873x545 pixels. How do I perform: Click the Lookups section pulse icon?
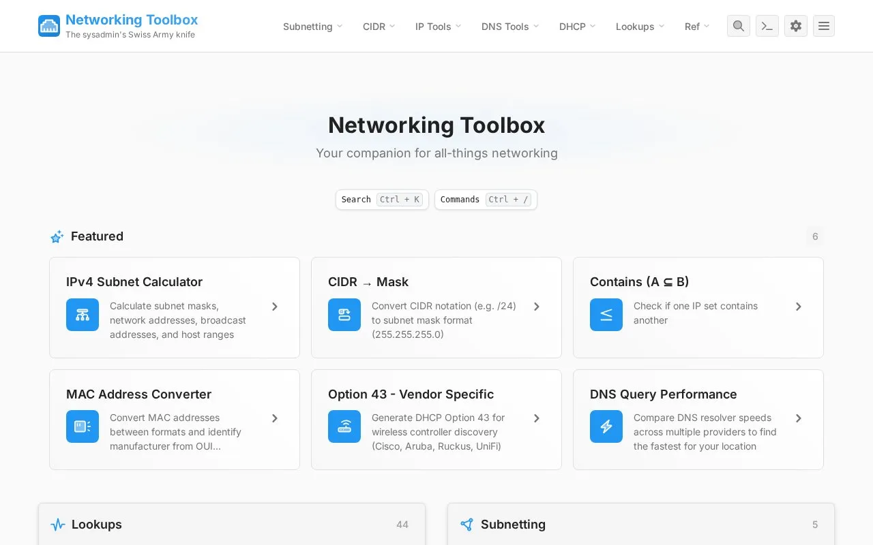(58, 525)
